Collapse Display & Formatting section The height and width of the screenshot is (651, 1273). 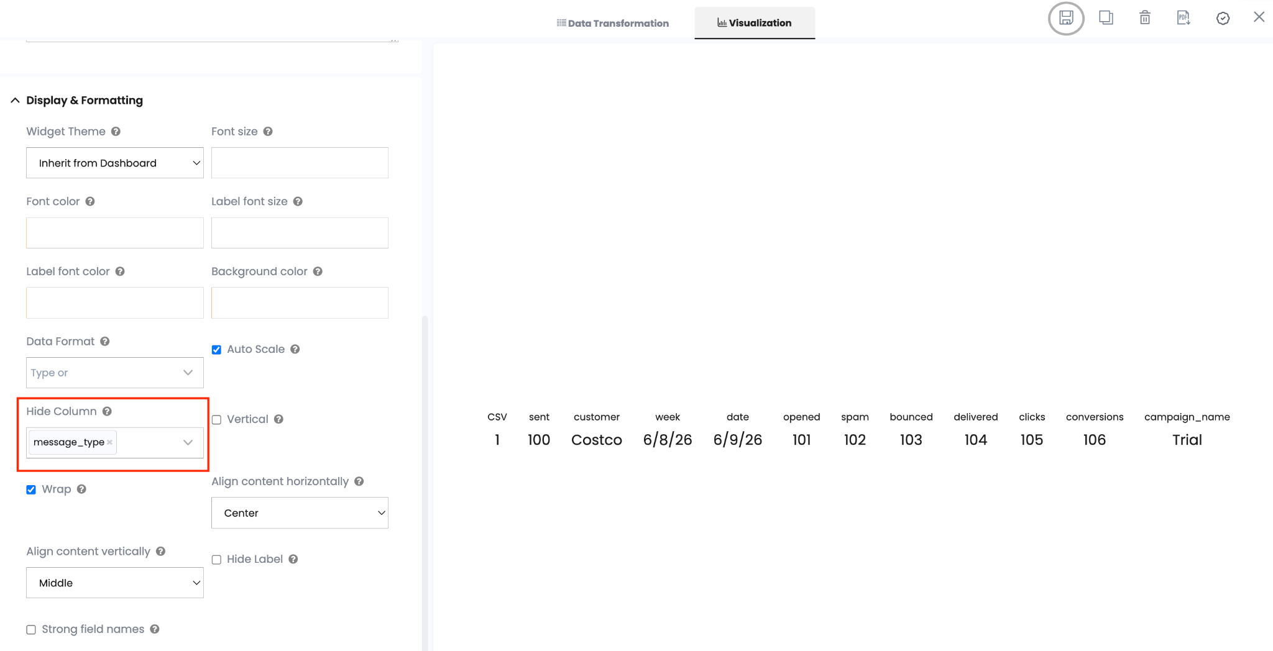pyautogui.click(x=15, y=101)
